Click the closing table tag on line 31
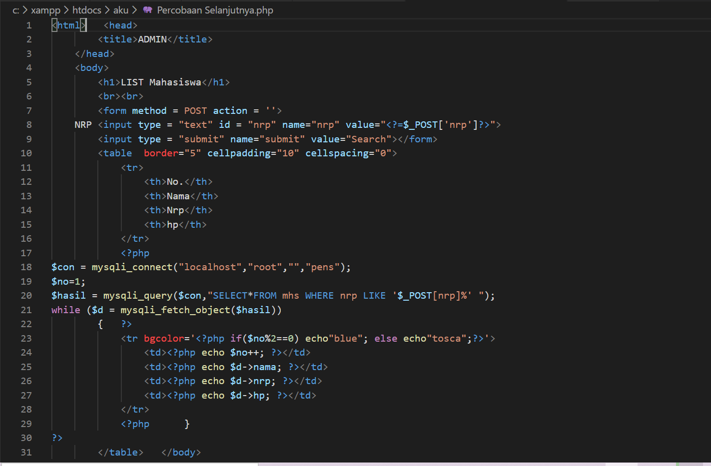The width and height of the screenshot is (711, 466). pos(120,453)
